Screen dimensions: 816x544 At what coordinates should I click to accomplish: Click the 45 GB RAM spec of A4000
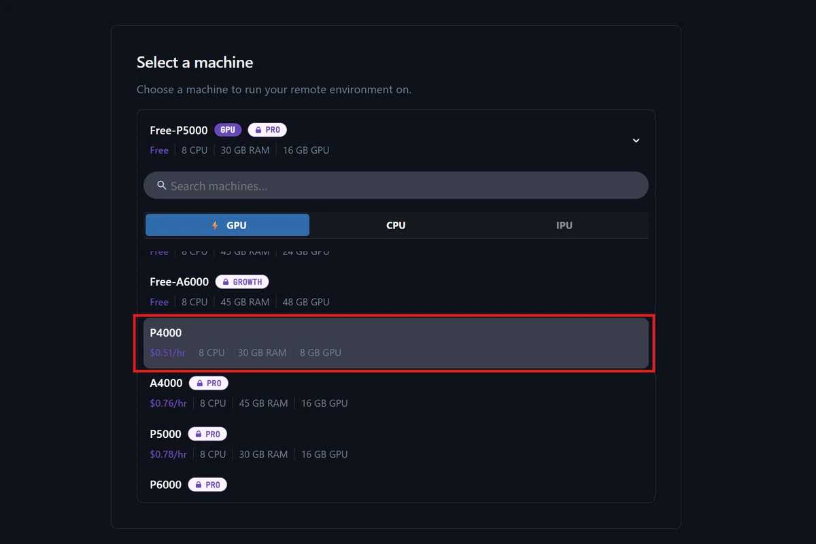click(264, 403)
